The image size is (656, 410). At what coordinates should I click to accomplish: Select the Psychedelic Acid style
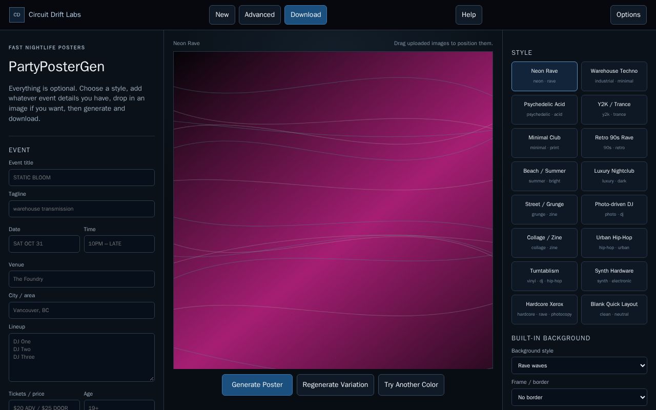coord(544,110)
